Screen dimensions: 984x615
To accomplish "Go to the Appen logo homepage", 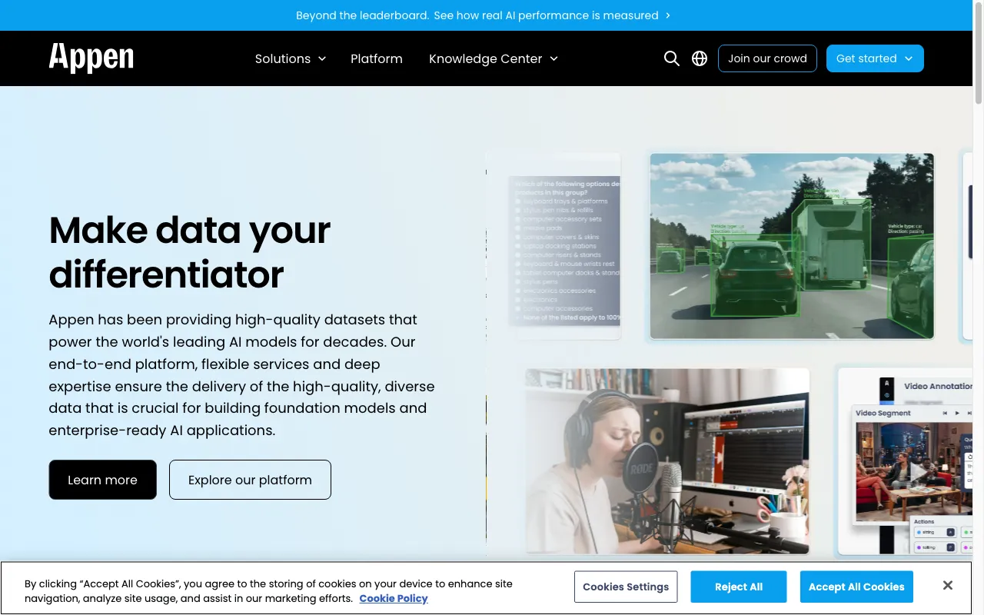I will (91, 58).
